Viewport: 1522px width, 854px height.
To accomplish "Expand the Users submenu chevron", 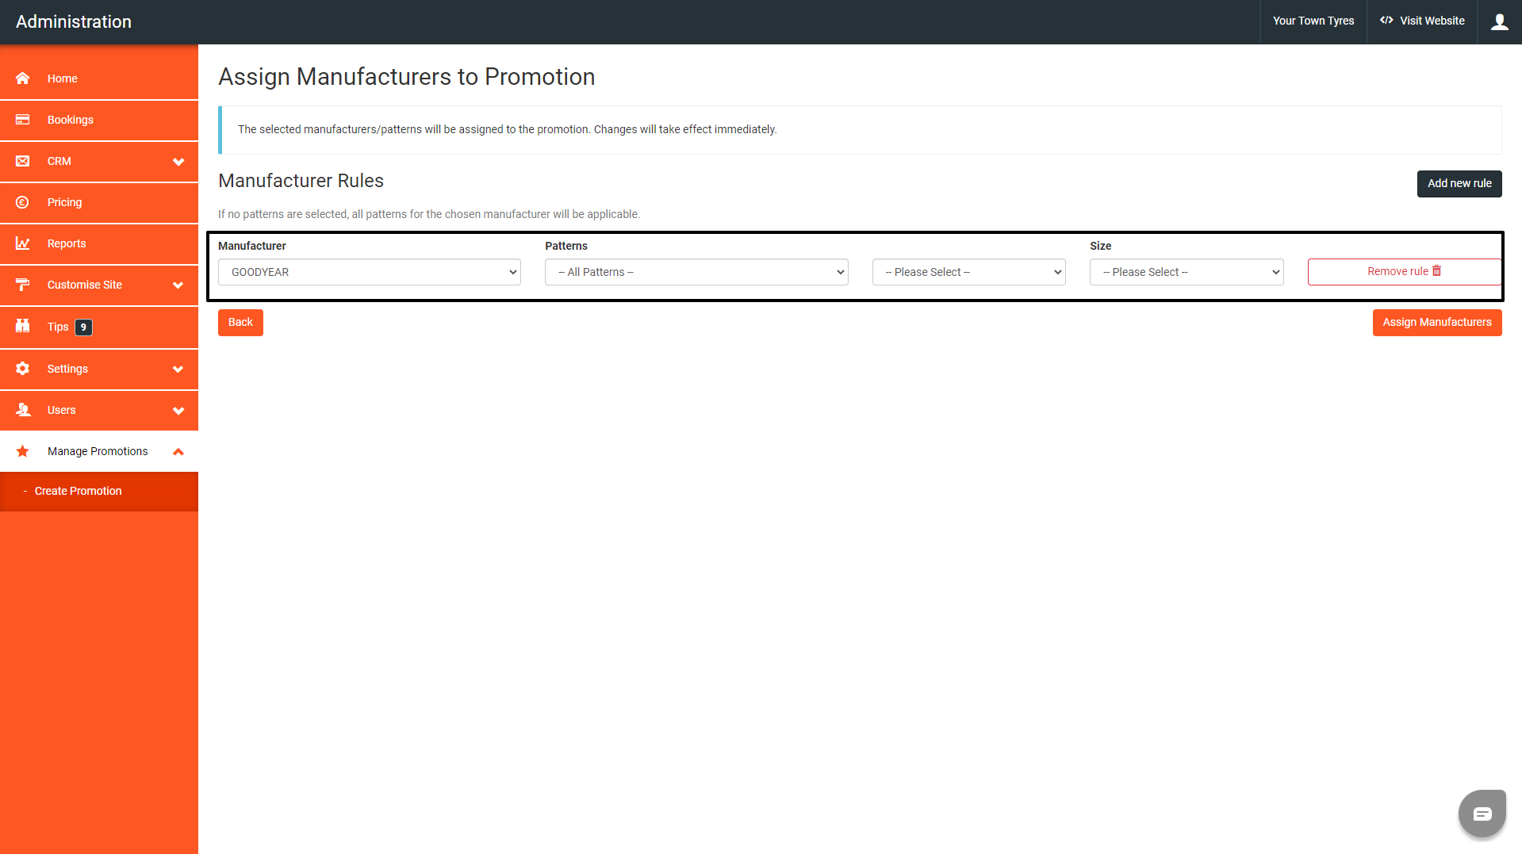I will (x=178, y=411).
